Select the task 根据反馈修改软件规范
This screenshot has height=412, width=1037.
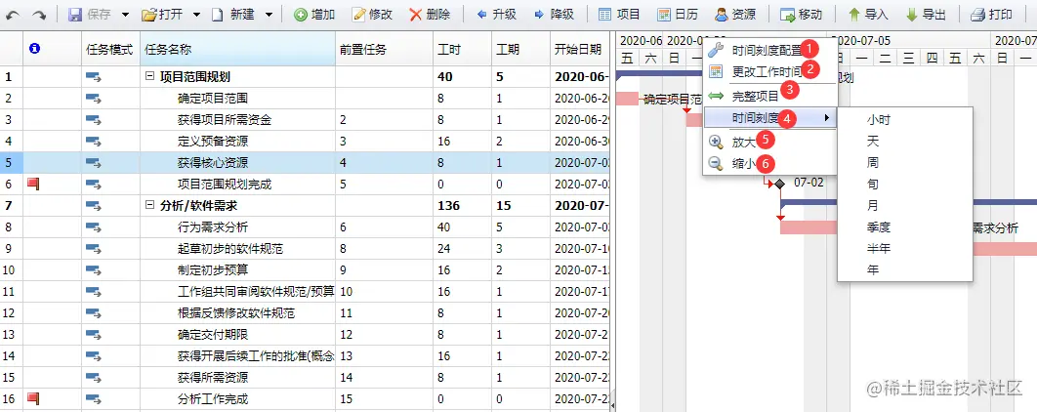(236, 312)
